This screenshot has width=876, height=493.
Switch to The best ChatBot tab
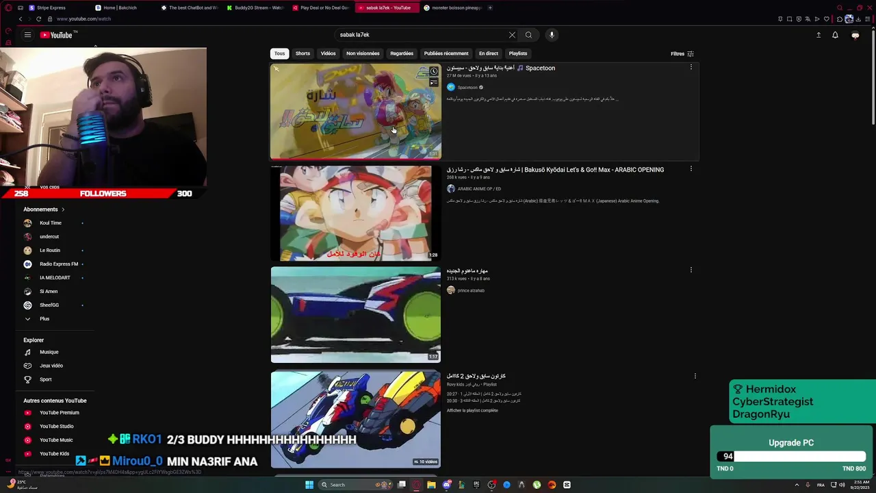pyautogui.click(x=189, y=8)
